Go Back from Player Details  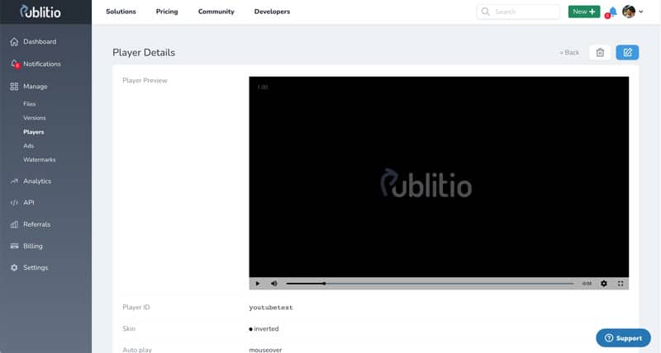(569, 53)
